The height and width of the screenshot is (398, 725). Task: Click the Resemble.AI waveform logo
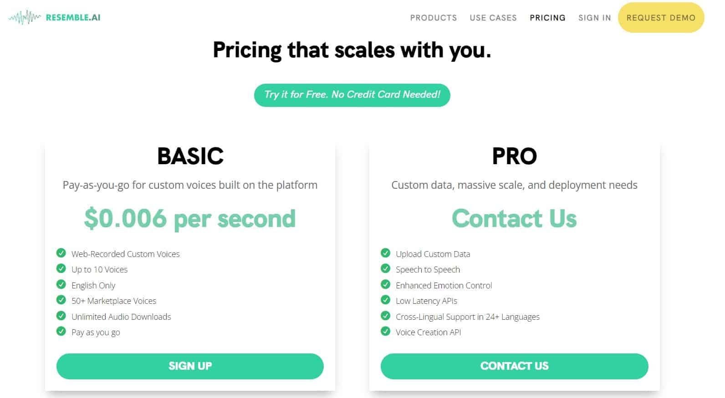tap(55, 18)
